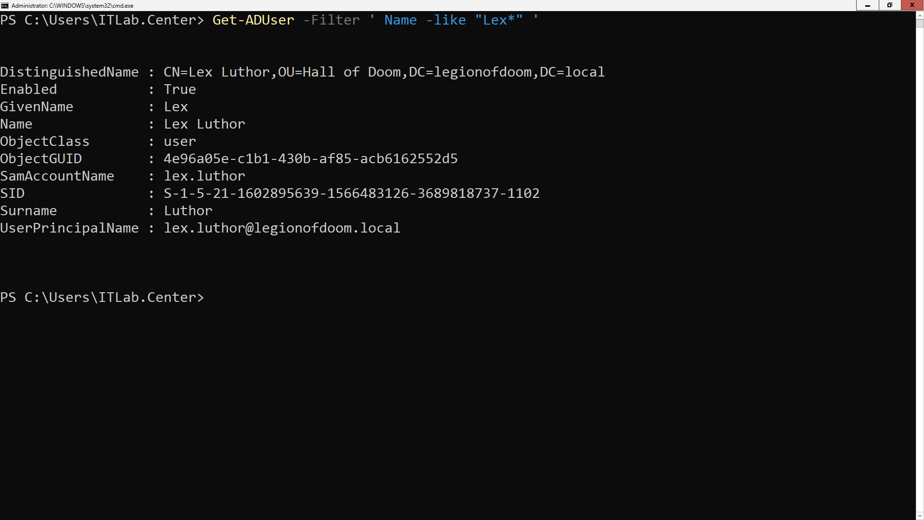The image size is (924, 520).
Task: Click the scrollbar down arrow
Action: (x=920, y=515)
